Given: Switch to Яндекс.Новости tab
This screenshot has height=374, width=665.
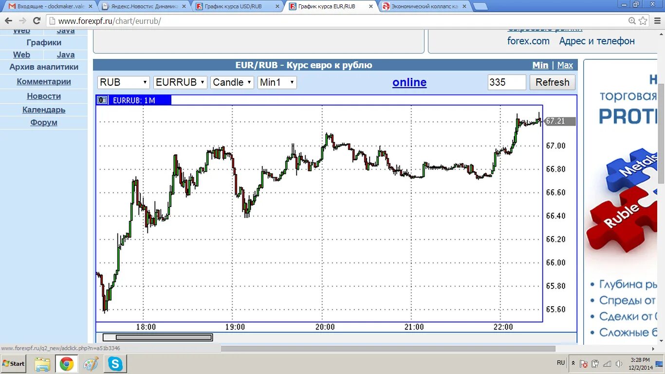Looking at the screenshot, I should click(x=141, y=6).
